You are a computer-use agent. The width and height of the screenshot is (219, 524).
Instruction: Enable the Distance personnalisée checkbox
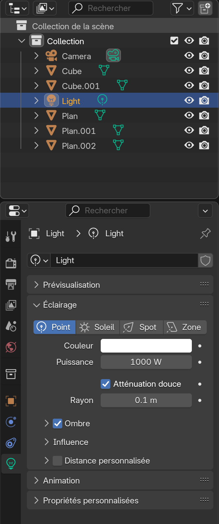pyautogui.click(x=58, y=461)
